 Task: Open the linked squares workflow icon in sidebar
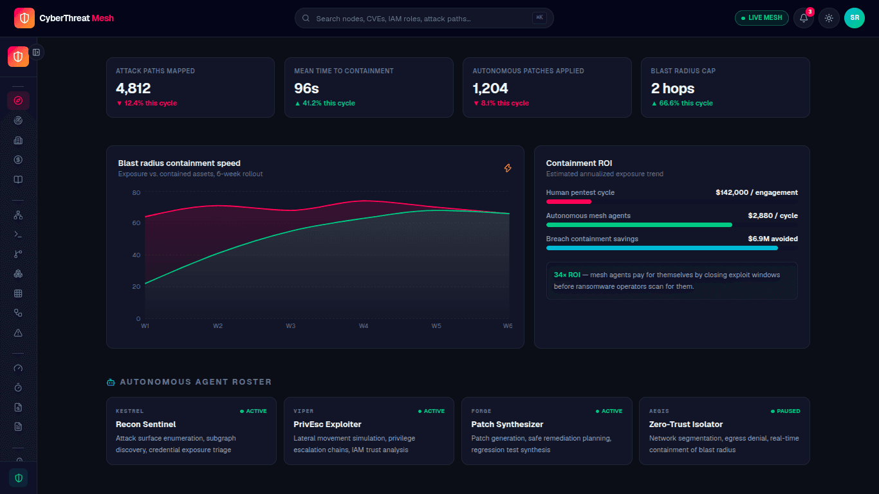point(18,313)
